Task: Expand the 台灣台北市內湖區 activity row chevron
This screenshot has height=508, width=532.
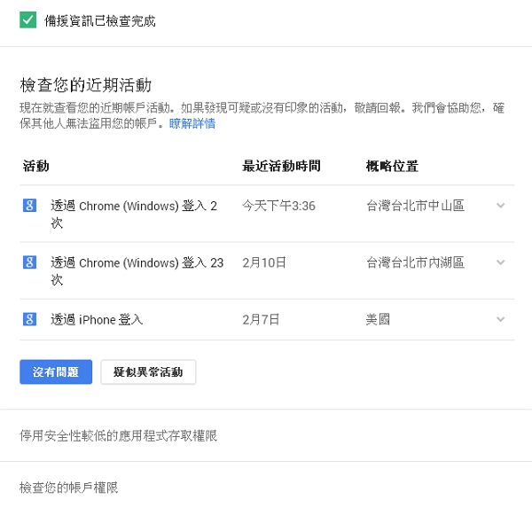Action: tap(500, 262)
